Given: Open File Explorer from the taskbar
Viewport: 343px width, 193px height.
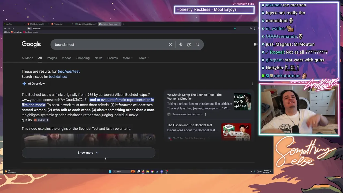Looking at the screenshot, I should pos(148,172).
